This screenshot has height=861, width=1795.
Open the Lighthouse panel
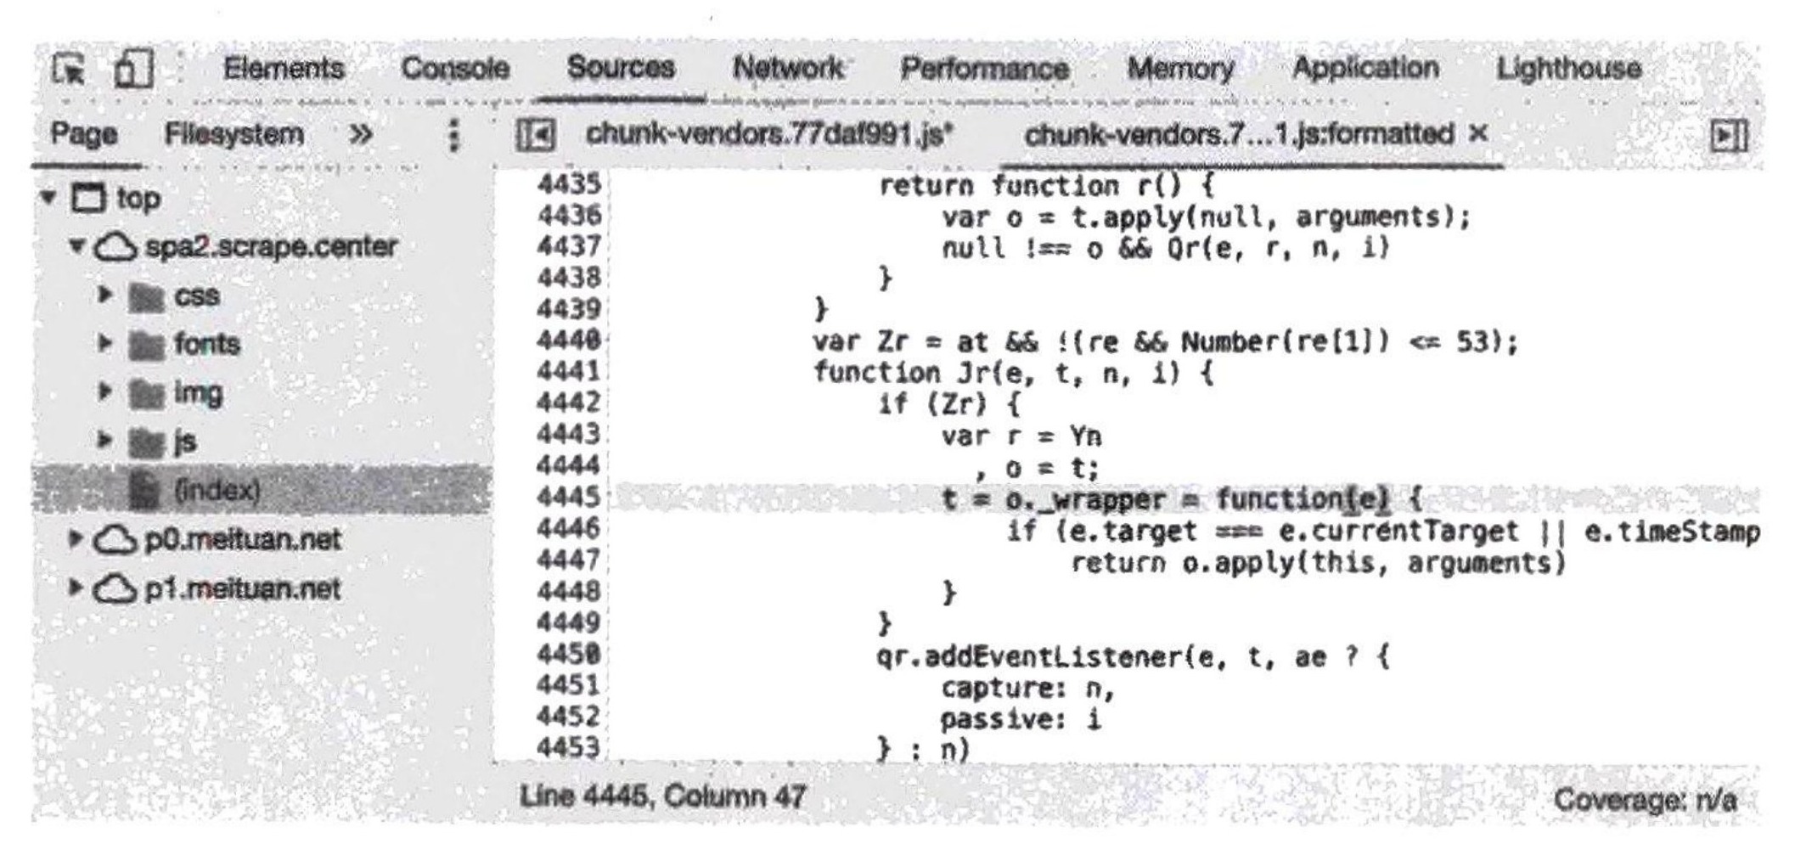tap(1568, 68)
